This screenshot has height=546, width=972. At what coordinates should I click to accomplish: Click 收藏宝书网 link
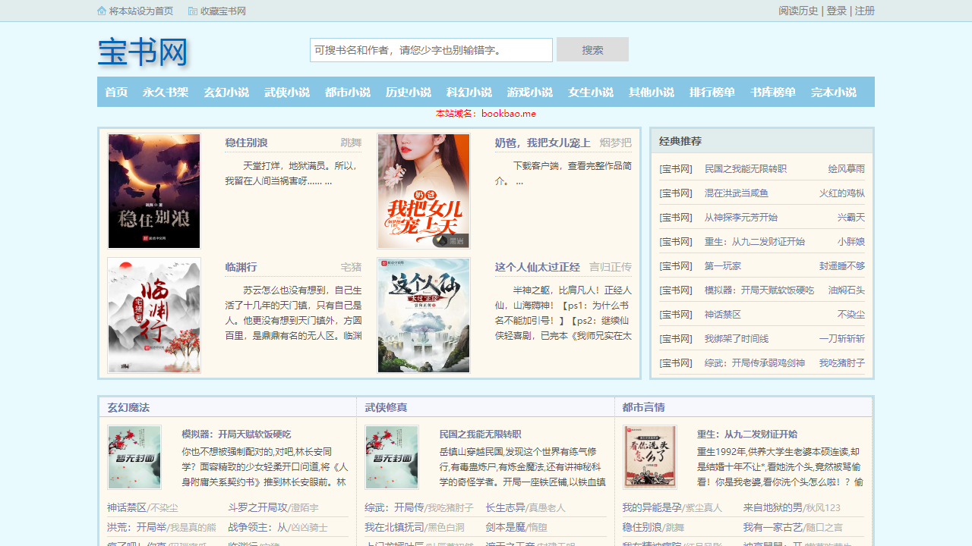pos(223,11)
